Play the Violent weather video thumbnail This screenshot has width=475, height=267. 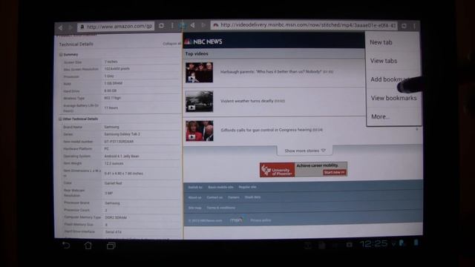pos(199,102)
